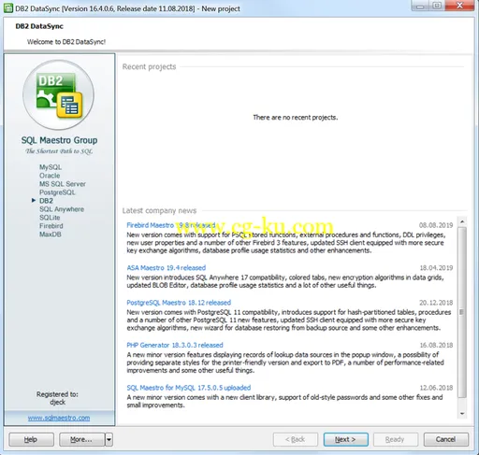Open PHP Generator 18.3.0.3 released news
This screenshot has width=479, height=455.
(x=175, y=345)
